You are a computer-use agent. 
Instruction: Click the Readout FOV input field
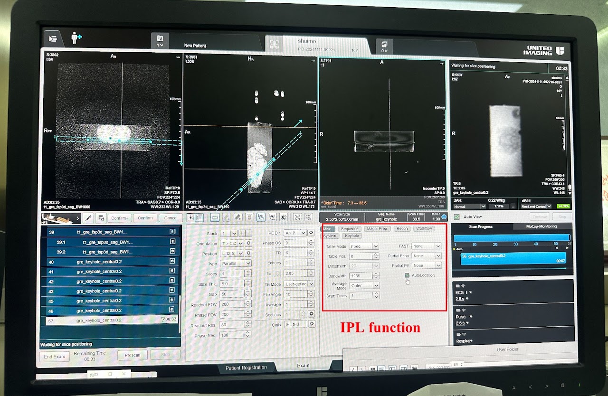(x=232, y=305)
